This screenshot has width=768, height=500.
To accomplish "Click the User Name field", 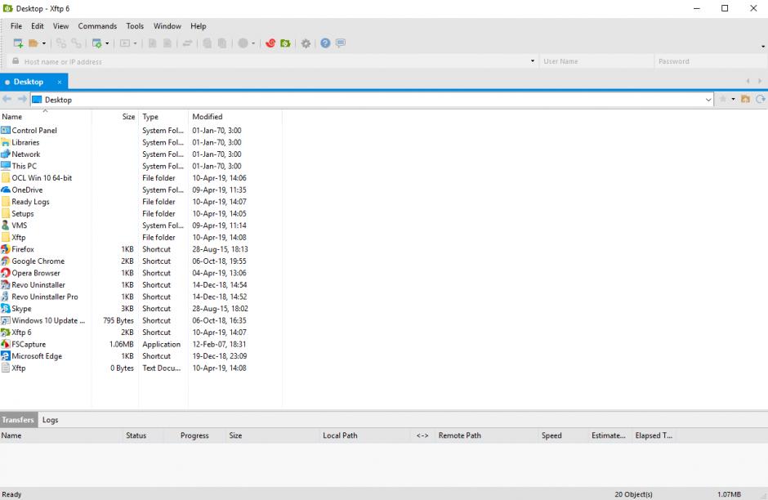I will pyautogui.click(x=596, y=61).
